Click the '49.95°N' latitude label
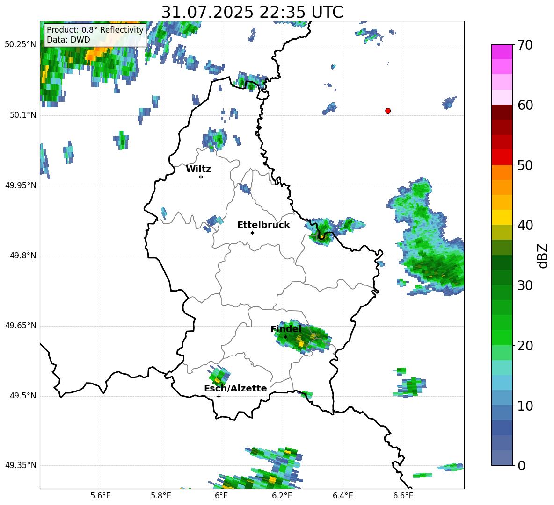554x505 pixels. pos(21,186)
